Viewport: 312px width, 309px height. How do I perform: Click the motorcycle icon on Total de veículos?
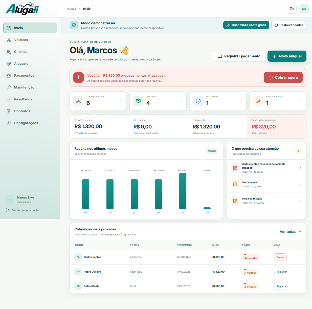coord(78,101)
